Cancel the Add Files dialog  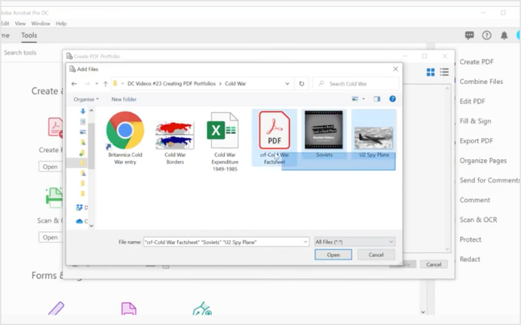(x=376, y=255)
